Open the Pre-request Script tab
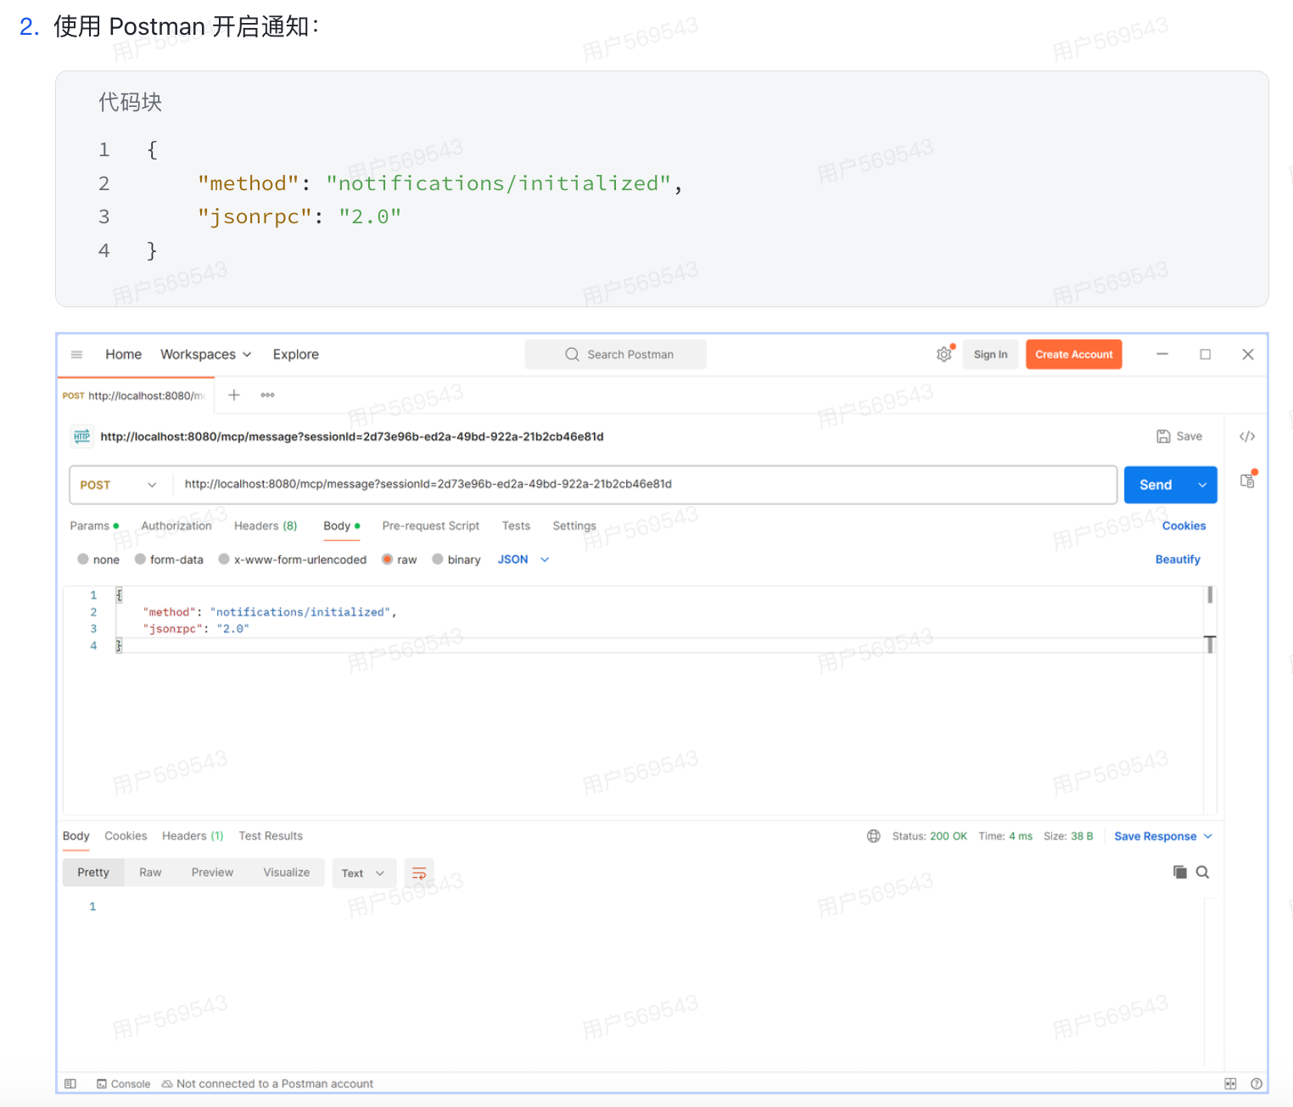 pyautogui.click(x=431, y=526)
